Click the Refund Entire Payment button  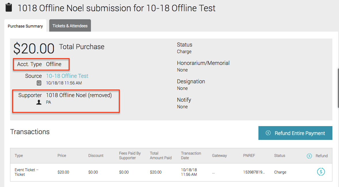tap(295, 133)
